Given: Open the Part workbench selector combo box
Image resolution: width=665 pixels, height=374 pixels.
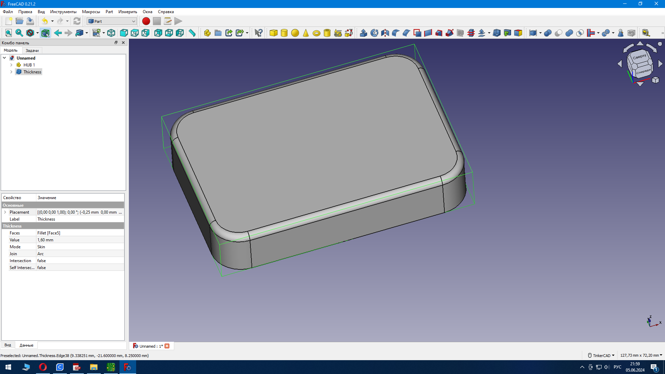Looking at the screenshot, I should 112,21.
